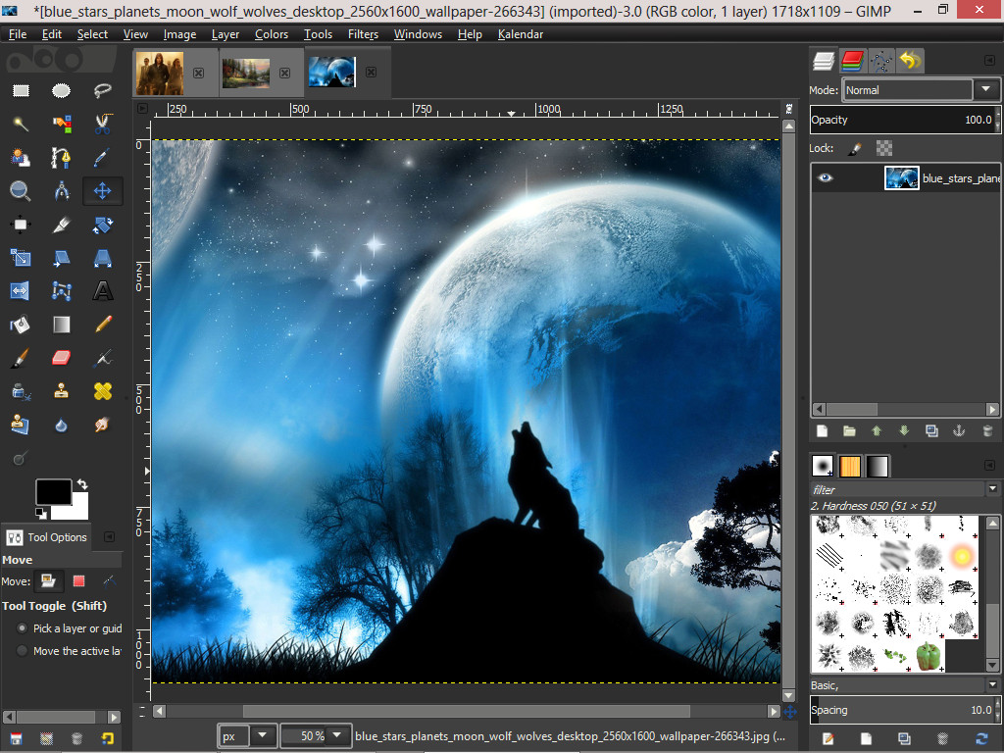Set Move mode to path

109,580
